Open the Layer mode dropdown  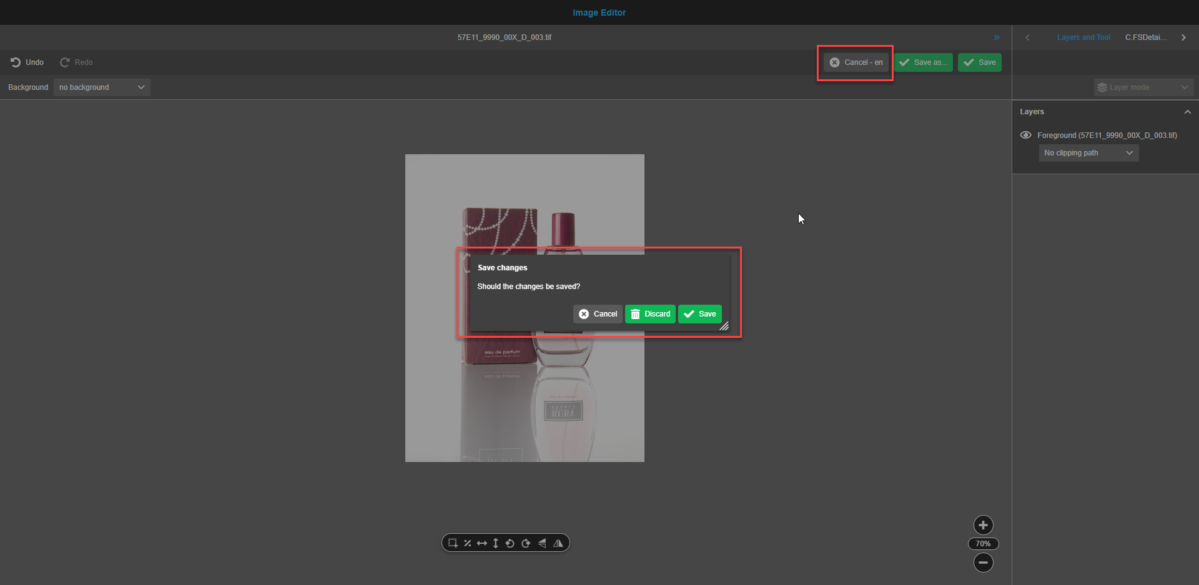click(1143, 87)
